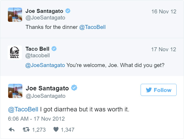Click verified badge in main tweet header
Screen dimensions: 184x139
(74, 88)
